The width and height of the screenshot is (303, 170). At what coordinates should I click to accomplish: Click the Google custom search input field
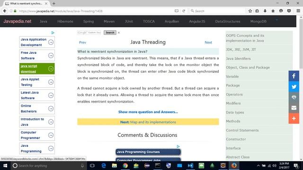pos(89,33)
